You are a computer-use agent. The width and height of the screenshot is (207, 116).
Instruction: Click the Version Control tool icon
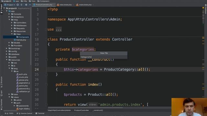pyautogui.click(x=17, y=113)
